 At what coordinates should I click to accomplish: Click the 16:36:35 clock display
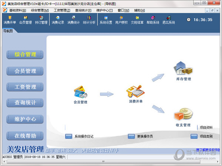pyautogui.click(x=203, y=20)
